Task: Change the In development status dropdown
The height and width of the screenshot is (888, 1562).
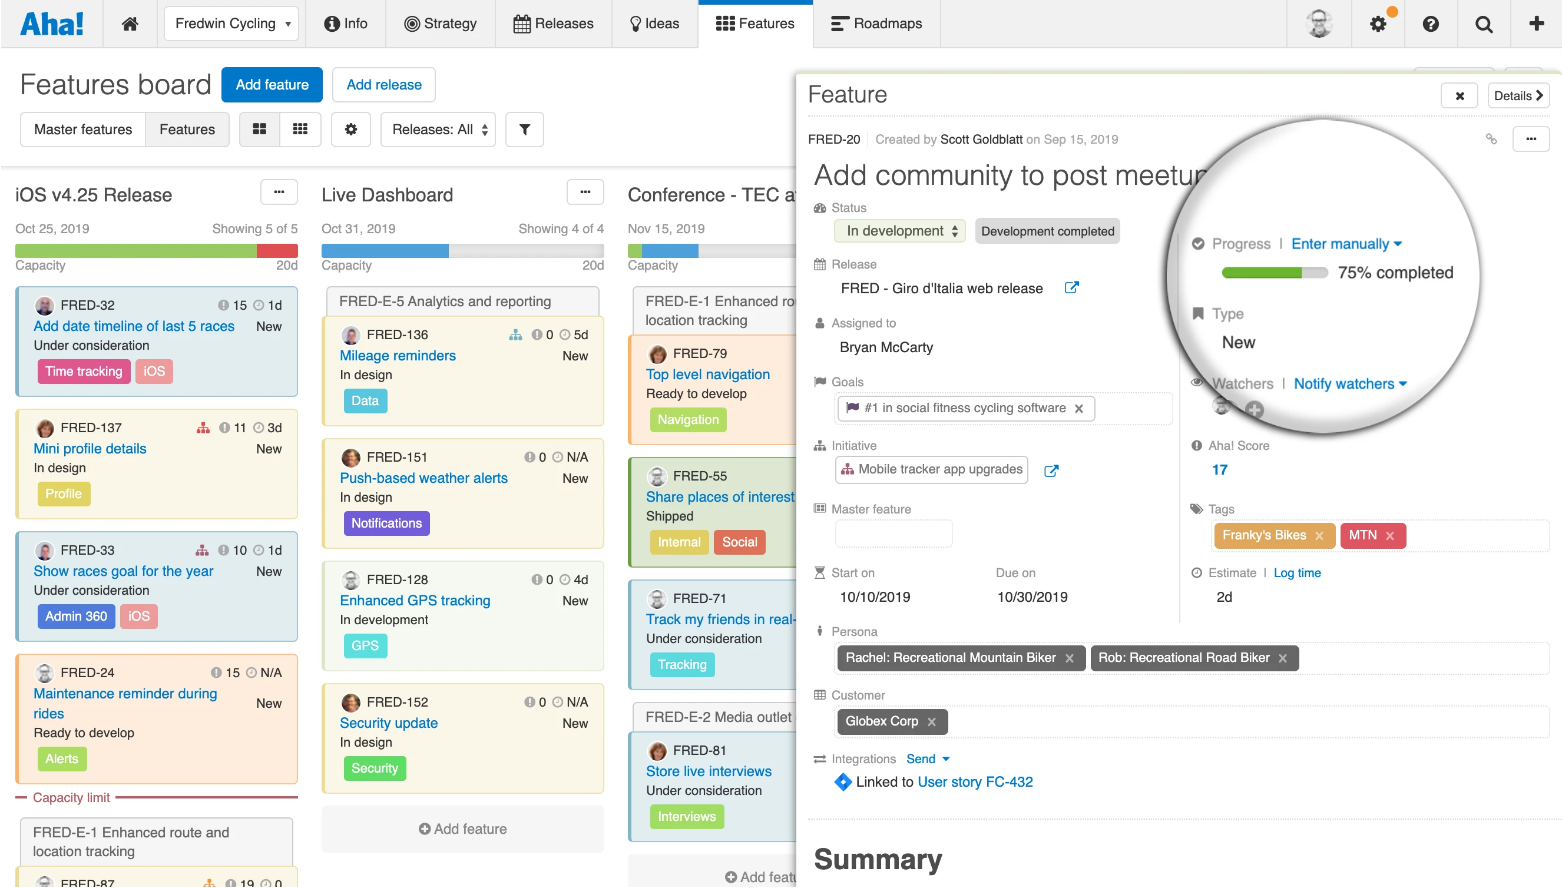Action: [x=899, y=231]
